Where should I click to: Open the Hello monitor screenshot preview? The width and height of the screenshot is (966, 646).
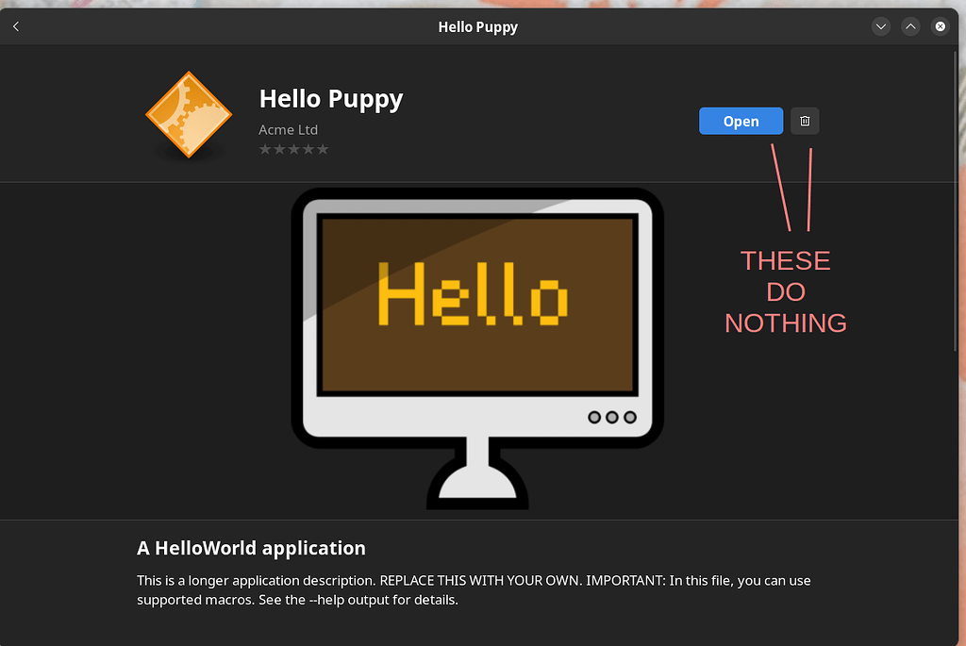pyautogui.click(x=476, y=347)
